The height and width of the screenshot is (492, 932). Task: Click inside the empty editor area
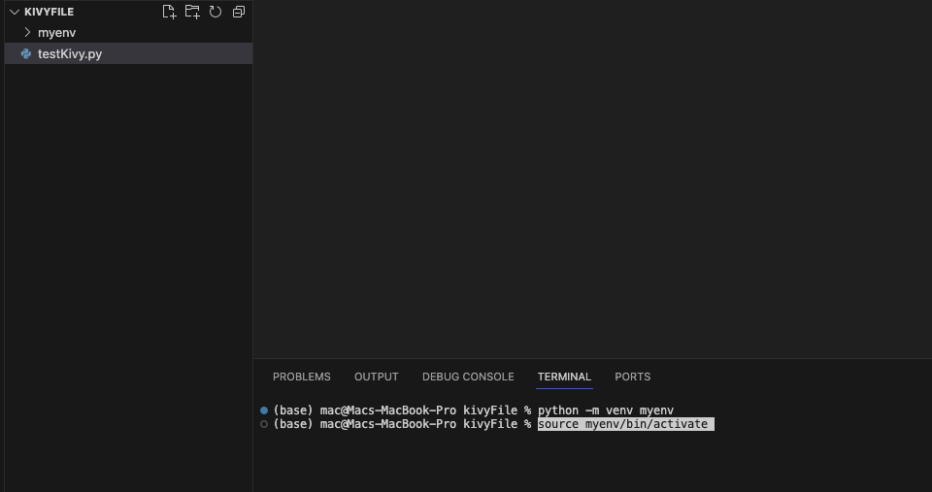click(592, 179)
